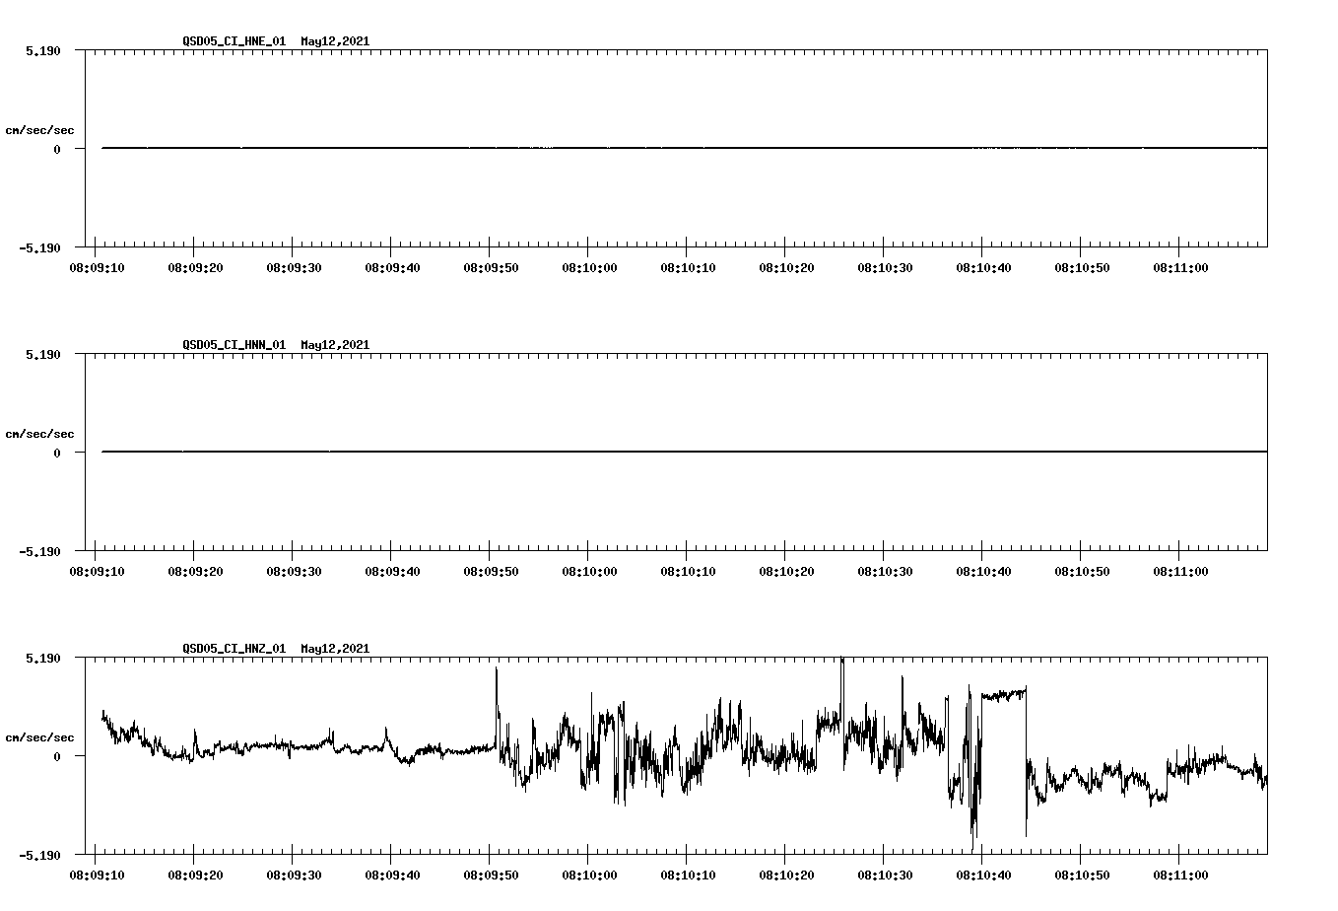Screen dimensions: 1338x911
Task: Click the May12,2021 date on the HNZ panel
Action: pyautogui.click(x=334, y=650)
